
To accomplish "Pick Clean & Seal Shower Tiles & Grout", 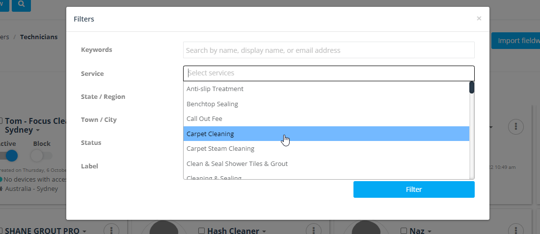I will (x=326, y=164).
